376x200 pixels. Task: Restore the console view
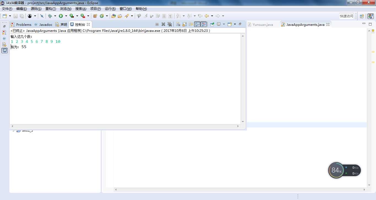pos(240,24)
